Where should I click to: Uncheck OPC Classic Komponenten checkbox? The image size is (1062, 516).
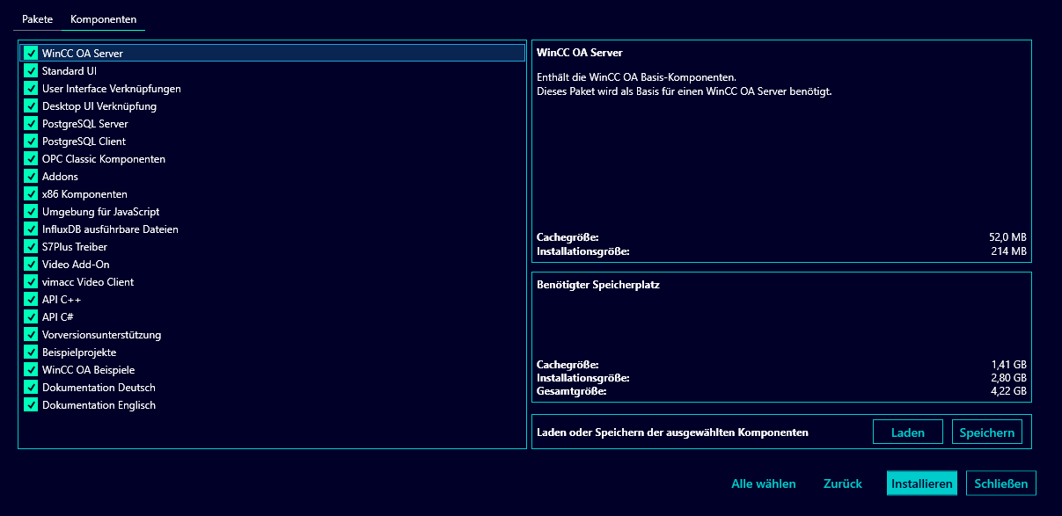coord(31,159)
